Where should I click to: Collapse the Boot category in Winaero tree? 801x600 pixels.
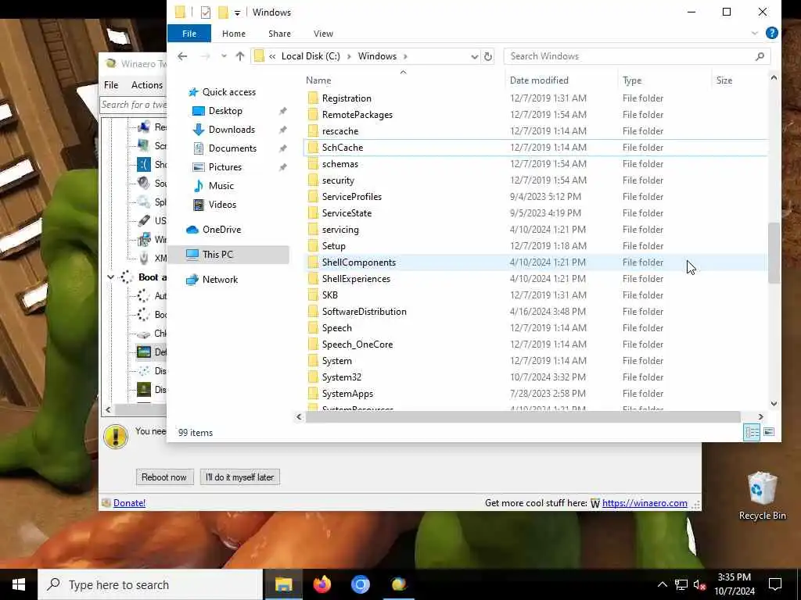tap(110, 277)
